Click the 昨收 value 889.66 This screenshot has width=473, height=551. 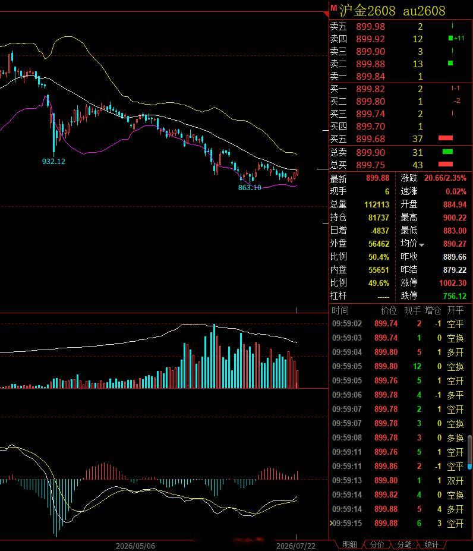[x=455, y=257]
